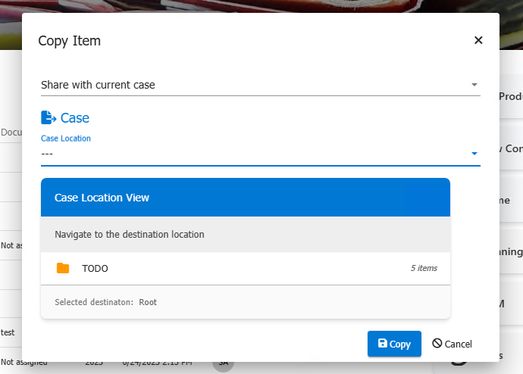Click the Selected destination Root text
Image resolution: width=523 pixels, height=374 pixels.
(x=105, y=302)
